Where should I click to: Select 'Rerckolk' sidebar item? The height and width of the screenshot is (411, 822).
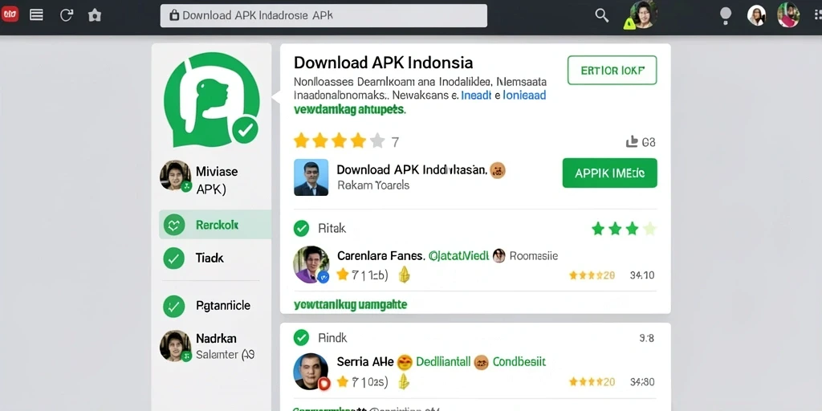coord(215,225)
